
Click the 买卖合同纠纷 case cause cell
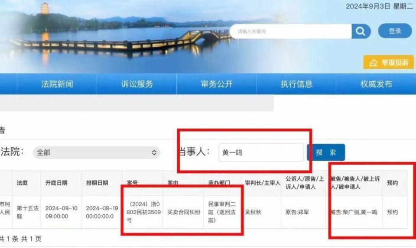(184, 212)
